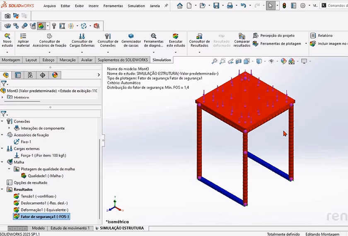Open Ferramentas de plotagem dropdown arrow
This screenshot has height=236, width=348.
click(306, 44)
